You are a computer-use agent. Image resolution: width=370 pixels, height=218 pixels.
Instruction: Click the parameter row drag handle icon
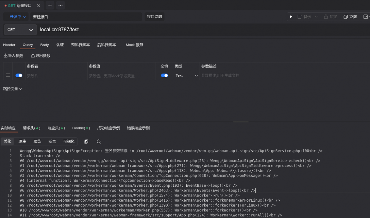click(x=8, y=75)
